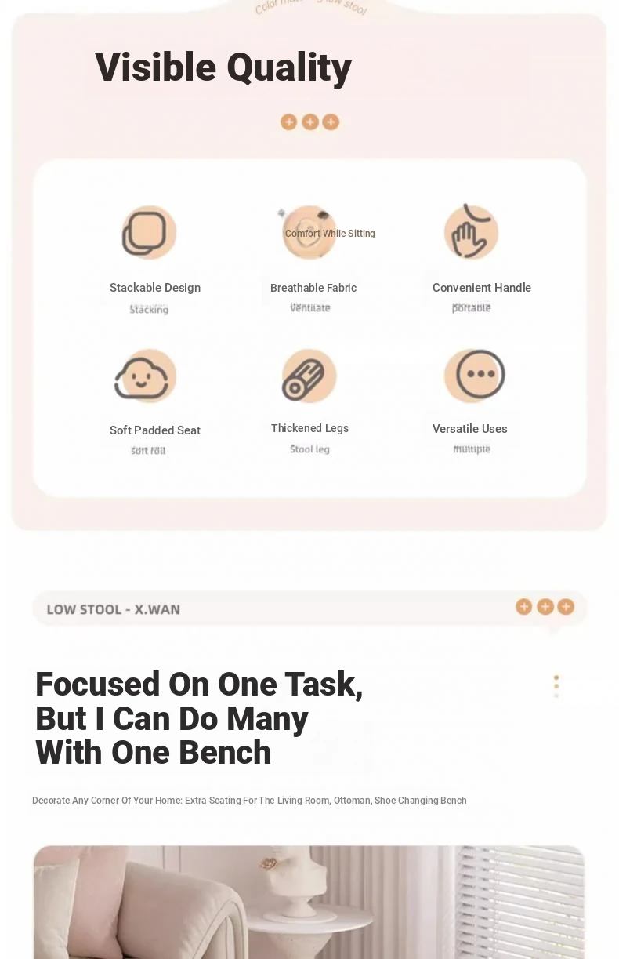This screenshot has height=959, width=619.
Task: Select the Versatile Uses label
Action: (470, 429)
